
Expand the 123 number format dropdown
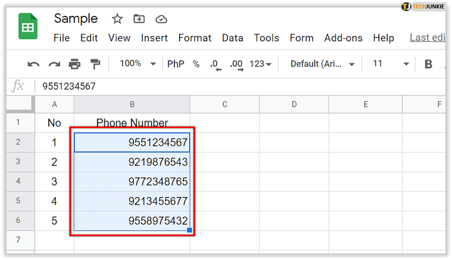tap(260, 64)
